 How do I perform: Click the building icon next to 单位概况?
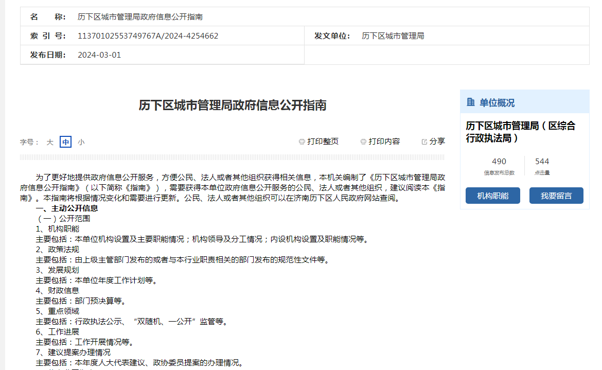[x=470, y=102]
